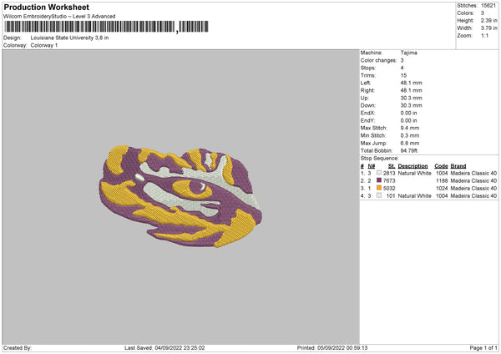Click the tiger eye embroidery design preview
501x354 pixels.
pyautogui.click(x=180, y=196)
